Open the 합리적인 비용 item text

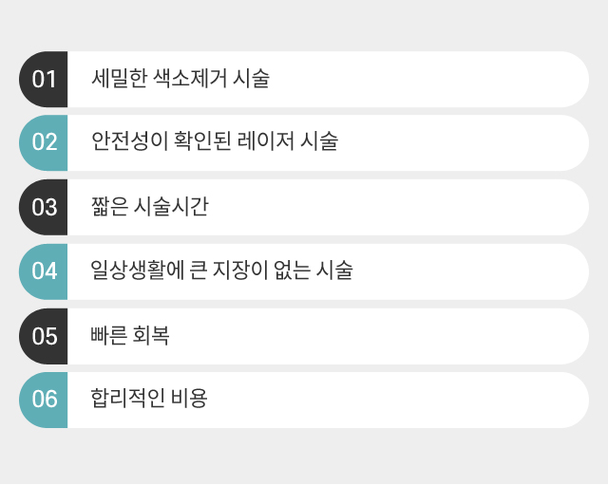(x=149, y=398)
